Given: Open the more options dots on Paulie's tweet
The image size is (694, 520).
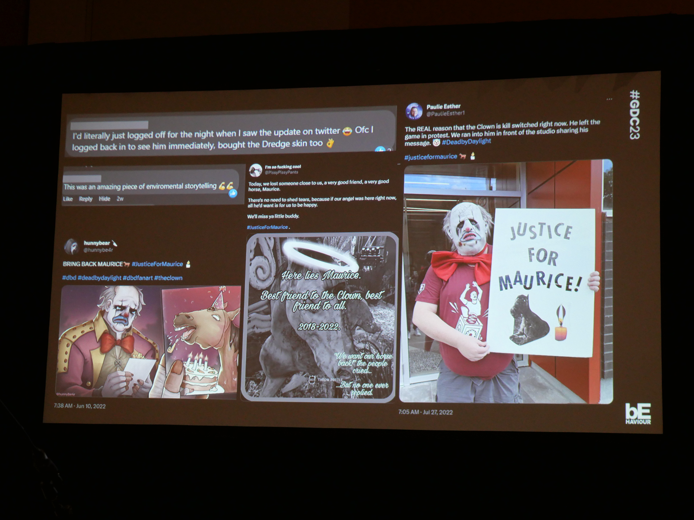Looking at the screenshot, I should [x=609, y=99].
